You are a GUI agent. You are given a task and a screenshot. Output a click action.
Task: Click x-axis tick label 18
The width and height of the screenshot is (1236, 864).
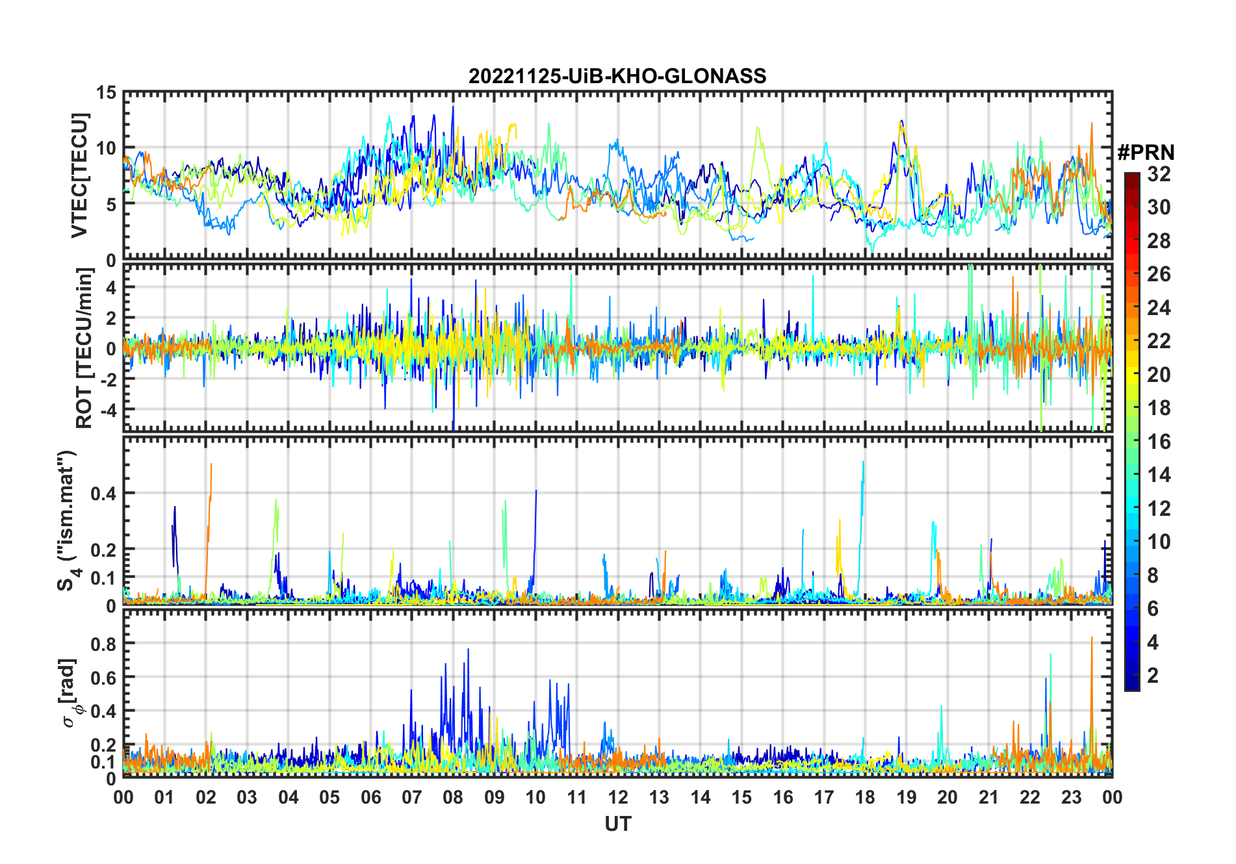[x=865, y=797]
